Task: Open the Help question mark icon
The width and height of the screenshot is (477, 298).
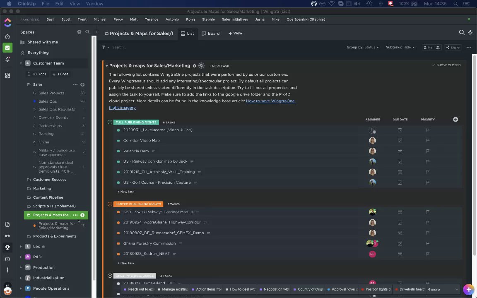Action: tap(7, 259)
